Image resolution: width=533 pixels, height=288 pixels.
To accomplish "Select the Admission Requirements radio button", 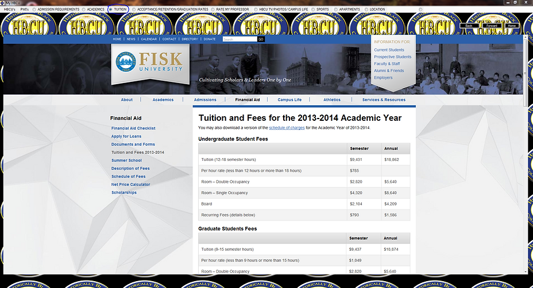I will coord(34,10).
